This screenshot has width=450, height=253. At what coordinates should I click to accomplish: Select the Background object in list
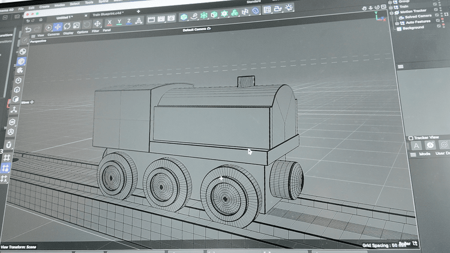pyautogui.click(x=413, y=28)
